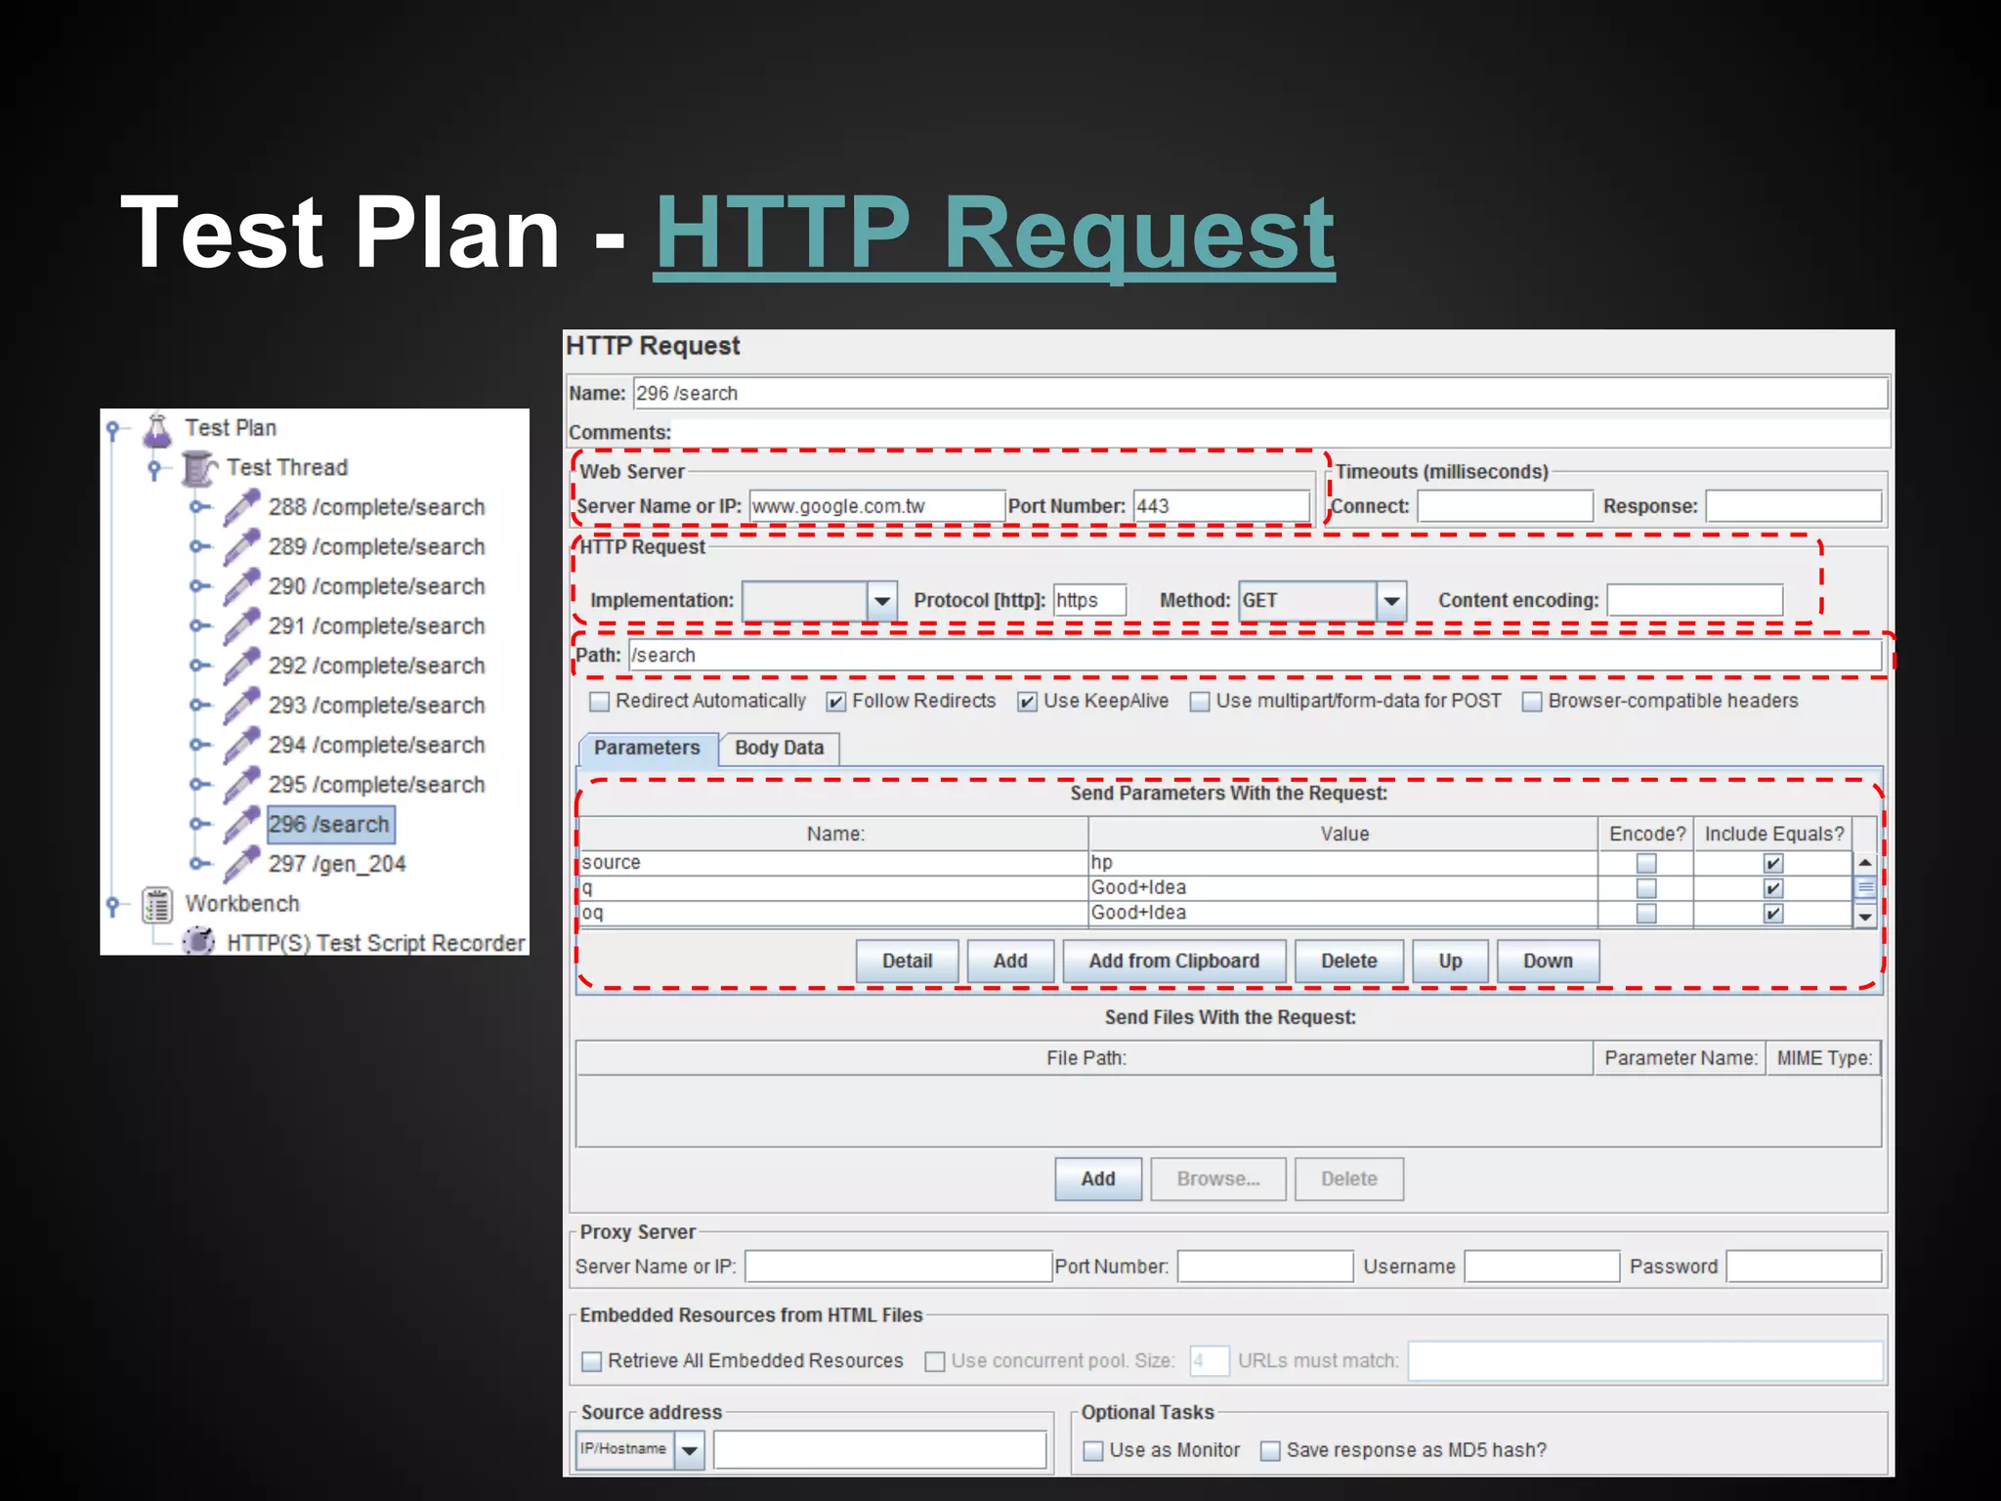Screen dimensions: 2001x1501
Task: Open the HTTP Request title link
Action: coord(995,233)
